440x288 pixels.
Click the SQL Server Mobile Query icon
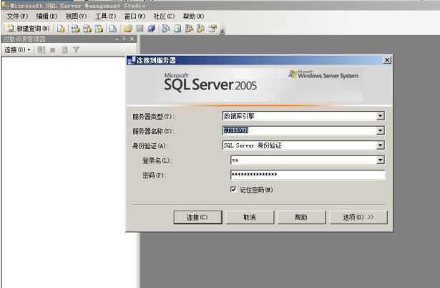tap(112, 27)
